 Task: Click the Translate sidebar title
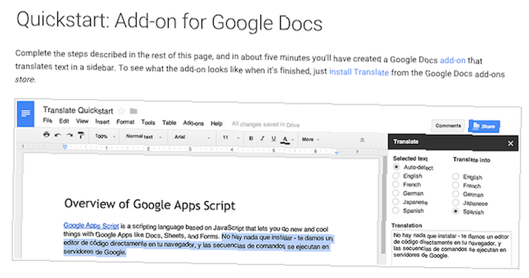tap(406, 142)
